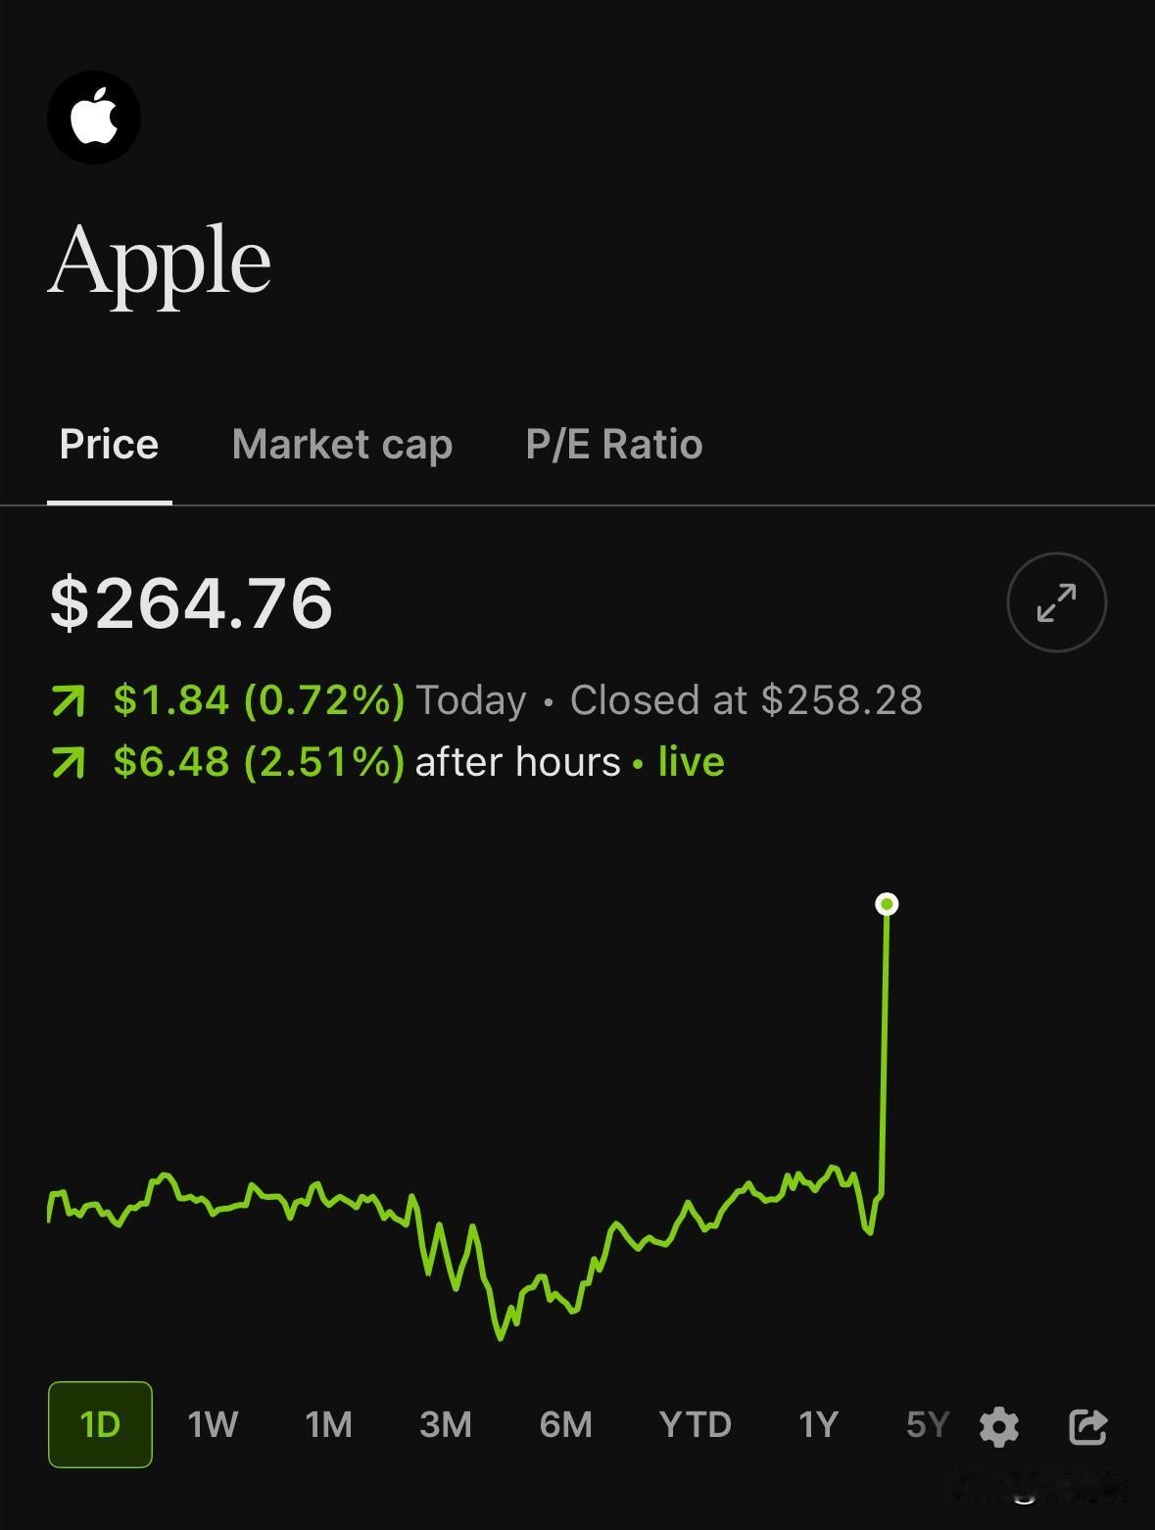Click the green after hours arrow icon
Viewport: 1155px width, 1530px height.
69,762
